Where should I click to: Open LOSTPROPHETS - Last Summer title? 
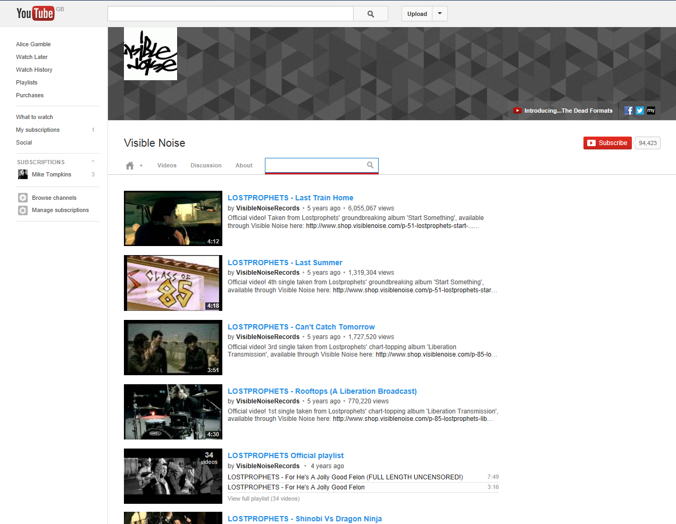coord(285,263)
